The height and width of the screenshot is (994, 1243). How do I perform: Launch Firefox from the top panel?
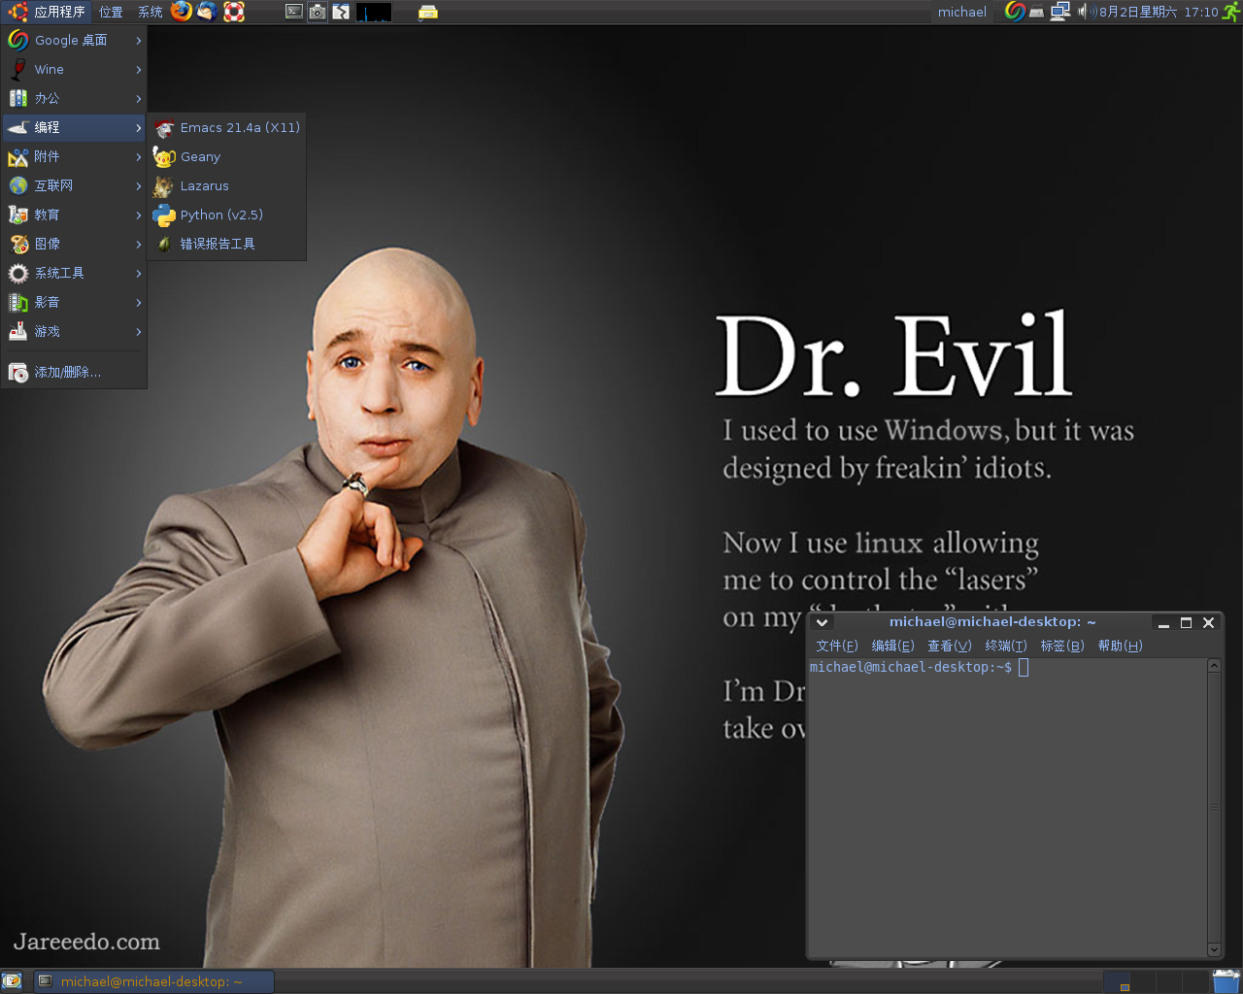pos(182,12)
